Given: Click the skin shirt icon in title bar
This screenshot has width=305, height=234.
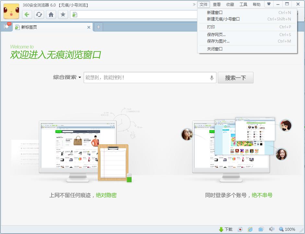Looking at the screenshot, I should pyautogui.click(x=269, y=4).
